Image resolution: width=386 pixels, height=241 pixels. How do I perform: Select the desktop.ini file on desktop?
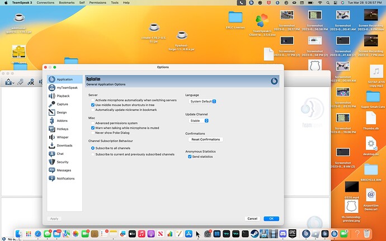click(x=371, y=146)
